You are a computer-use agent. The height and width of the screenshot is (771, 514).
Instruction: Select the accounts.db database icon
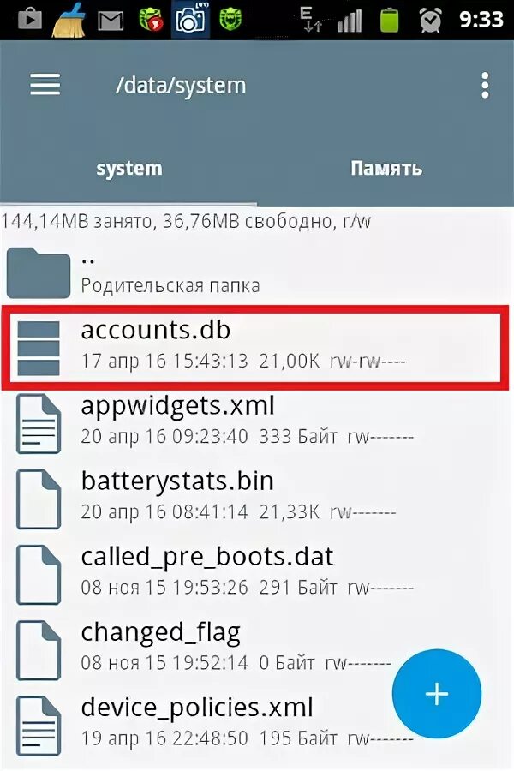pyautogui.click(x=39, y=348)
